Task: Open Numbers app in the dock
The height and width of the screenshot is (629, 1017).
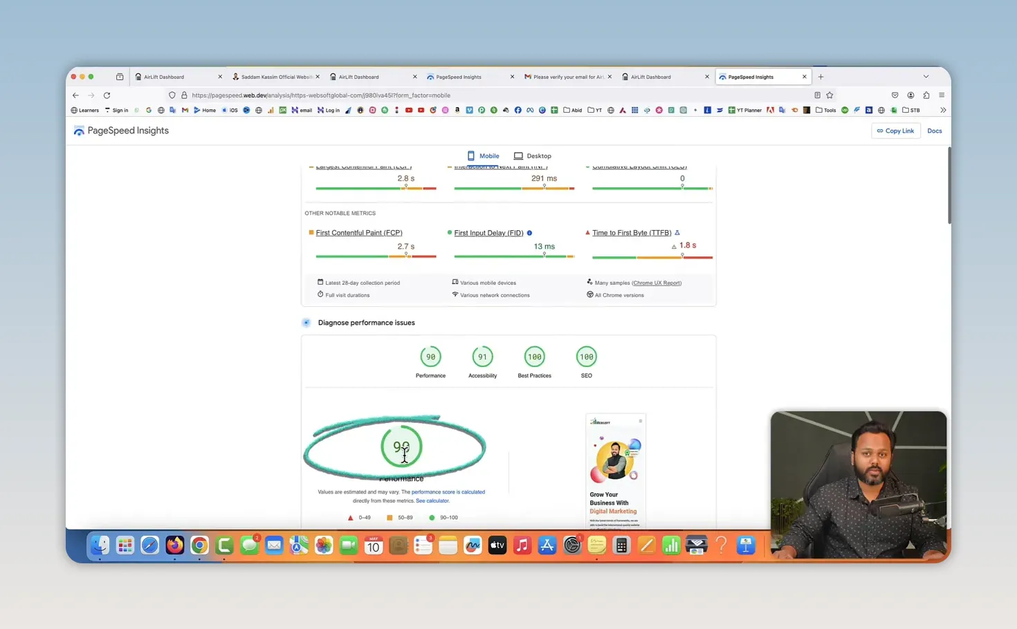Action: [x=671, y=545]
